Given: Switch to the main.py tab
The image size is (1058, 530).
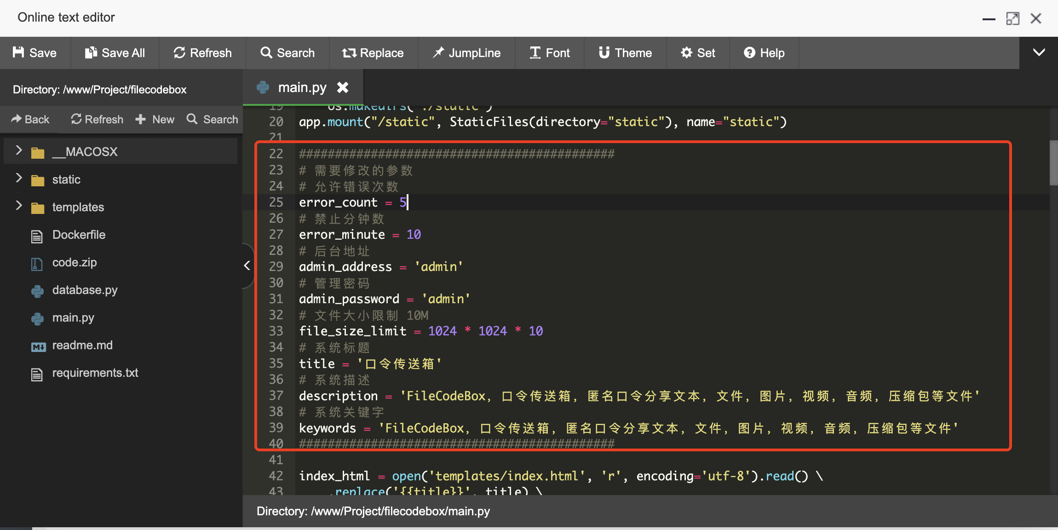Looking at the screenshot, I should (x=302, y=87).
